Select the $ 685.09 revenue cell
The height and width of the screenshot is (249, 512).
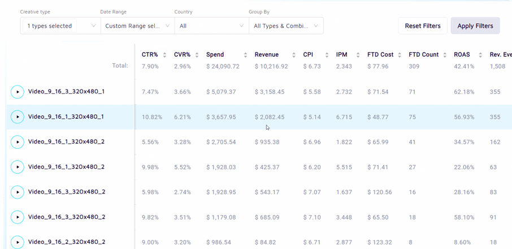coord(267,217)
